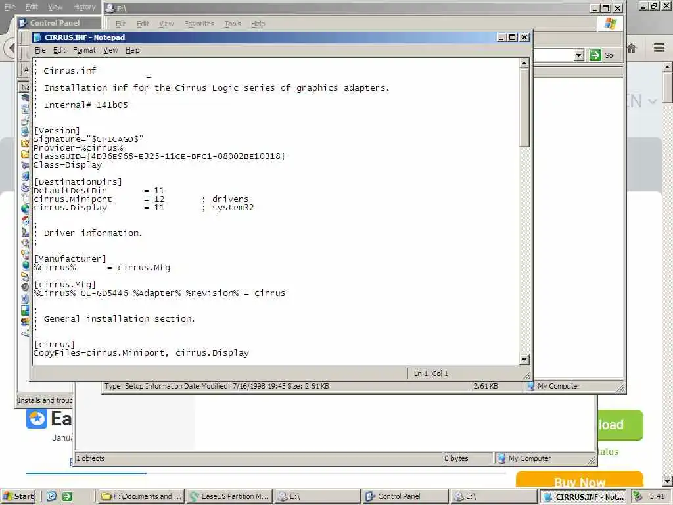
Task: Open Notepad's Format menu
Action: coord(84,50)
